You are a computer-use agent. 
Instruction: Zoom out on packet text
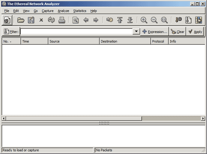point(154,20)
